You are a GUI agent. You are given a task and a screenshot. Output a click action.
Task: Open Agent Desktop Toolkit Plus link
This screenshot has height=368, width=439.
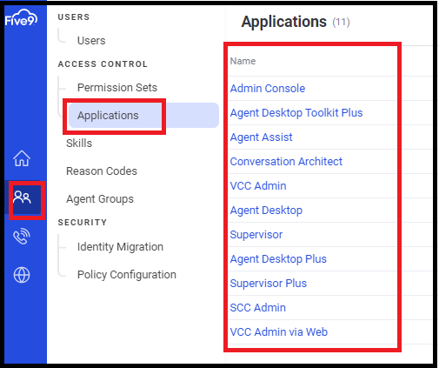point(296,113)
